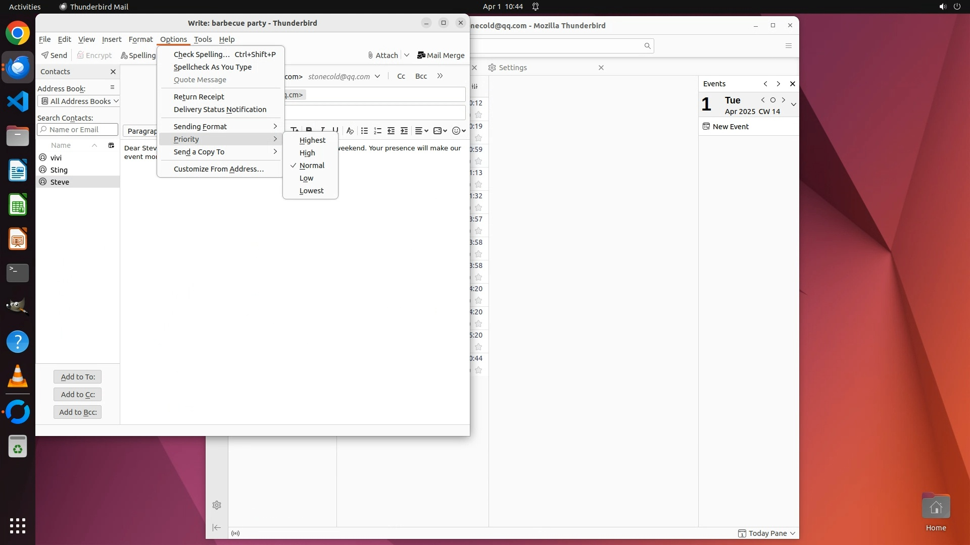970x545 pixels.
Task: Apply numbered list formatting
Action: click(377, 131)
